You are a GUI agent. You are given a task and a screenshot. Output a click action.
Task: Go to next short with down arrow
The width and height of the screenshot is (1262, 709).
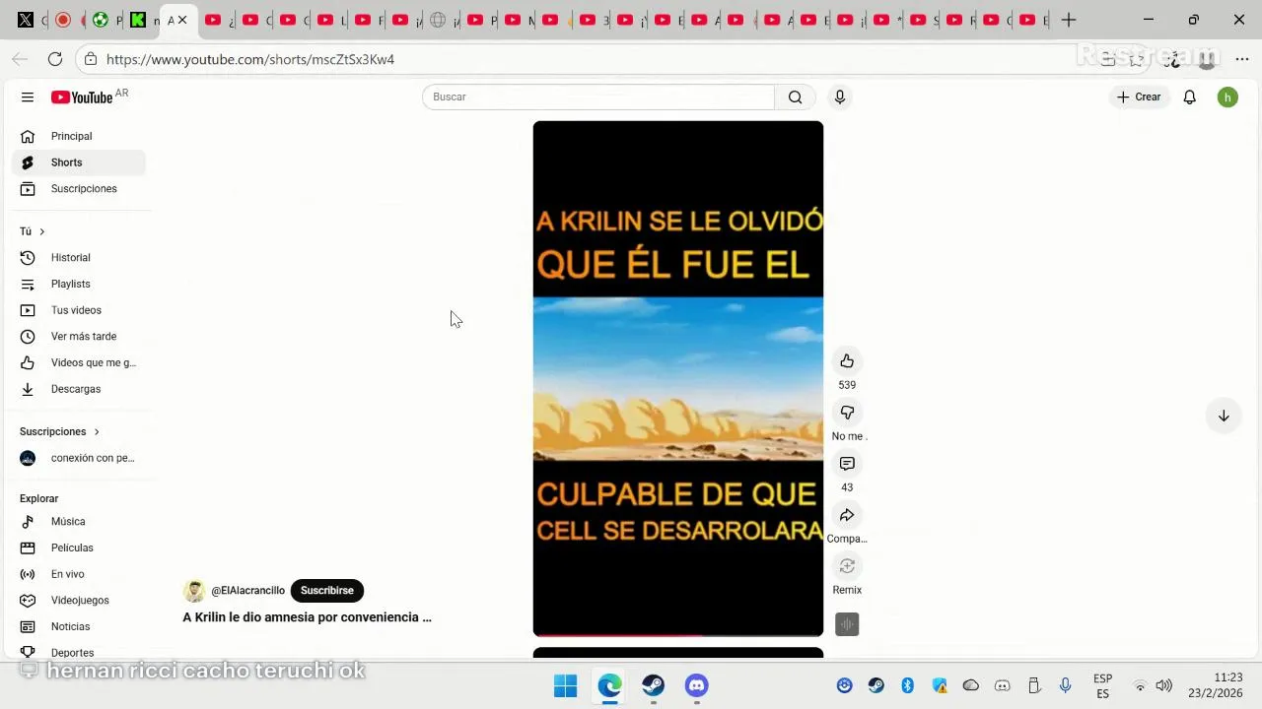[1224, 416]
